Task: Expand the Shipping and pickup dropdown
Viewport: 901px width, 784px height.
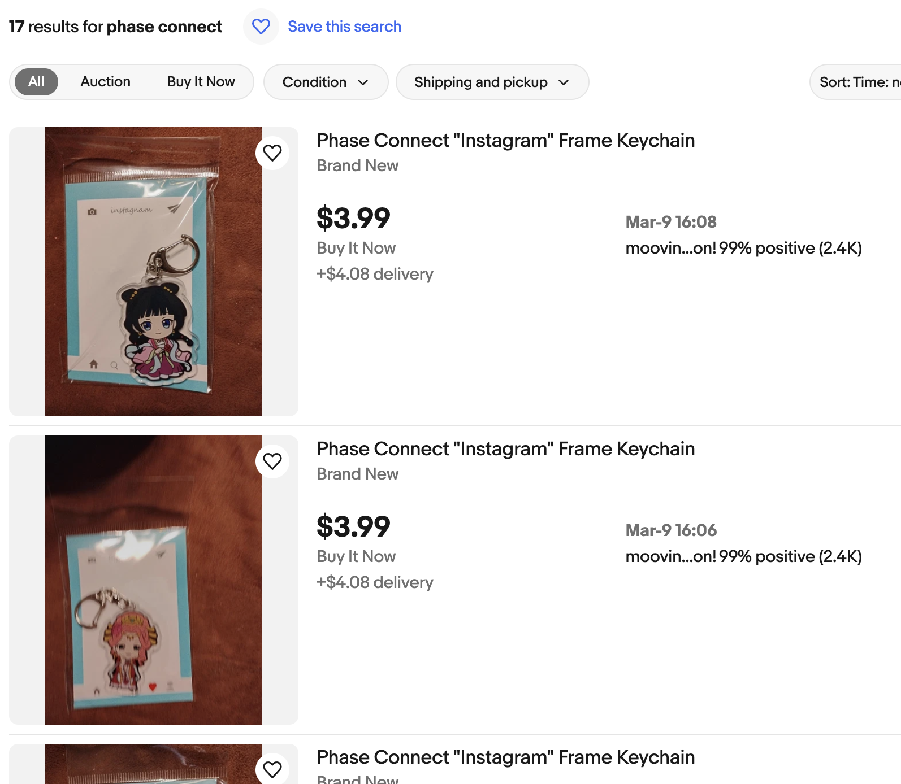Action: [492, 82]
